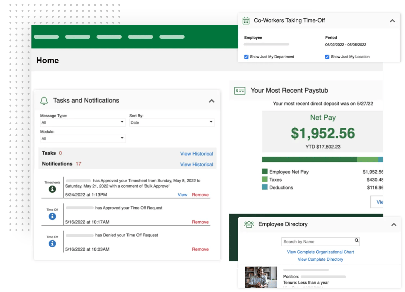This screenshot has height=292, width=405.
Task: Click the Net Pay amount $1,952.56
Action: pos(323,133)
